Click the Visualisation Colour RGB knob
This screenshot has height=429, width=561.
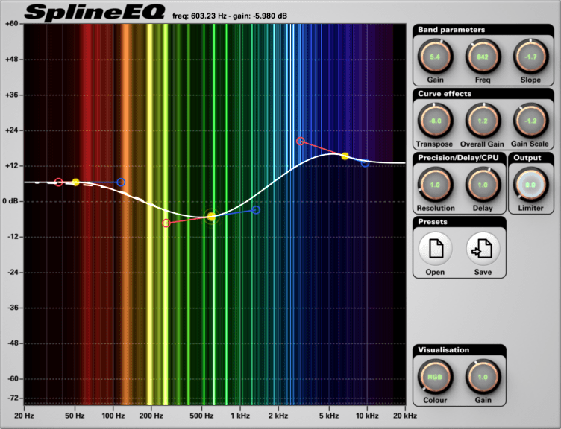pos(435,378)
